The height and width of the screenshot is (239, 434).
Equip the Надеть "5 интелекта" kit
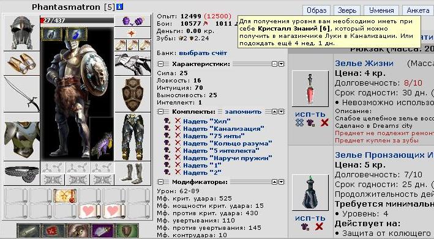coord(221,150)
